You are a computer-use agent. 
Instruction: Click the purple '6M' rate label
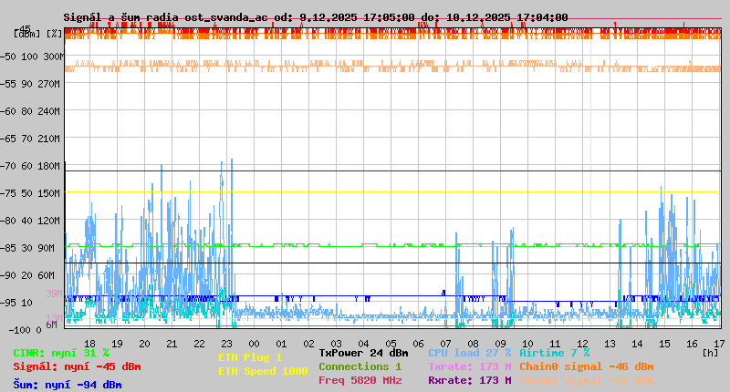pos(52,325)
